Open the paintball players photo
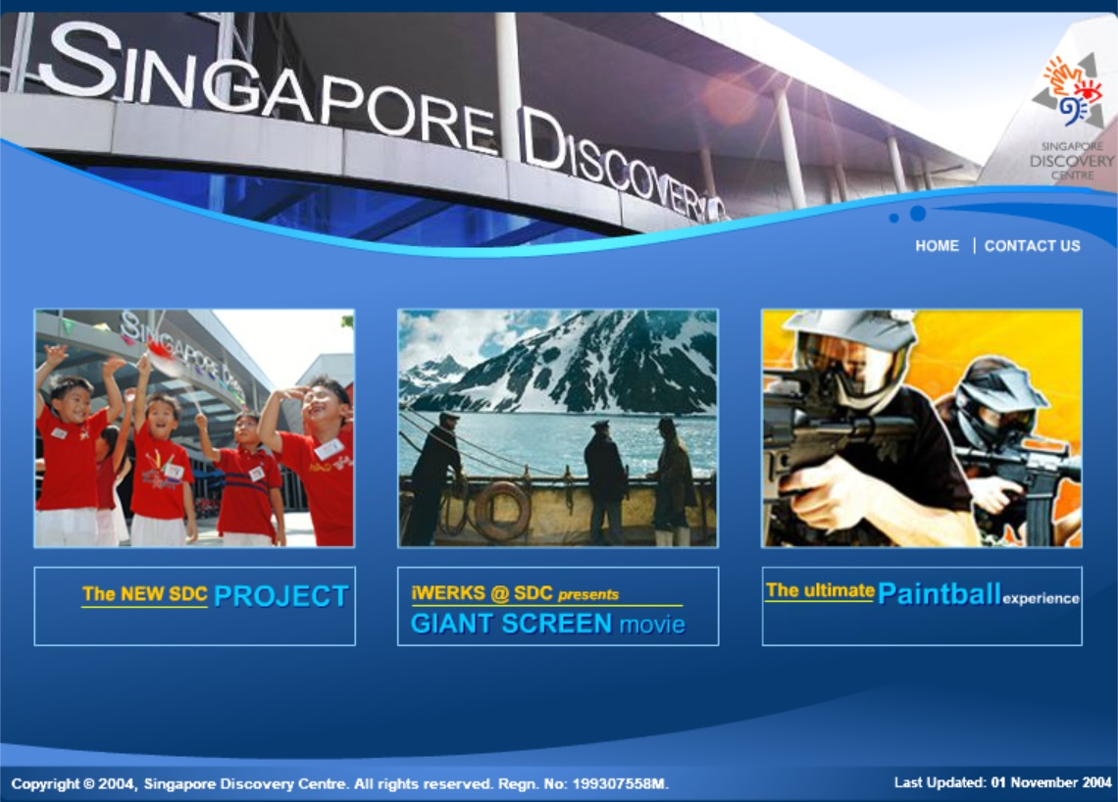 [921, 428]
